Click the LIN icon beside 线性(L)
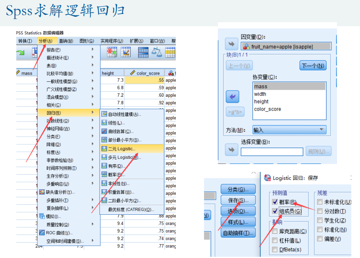The image size is (360, 258). [104, 123]
